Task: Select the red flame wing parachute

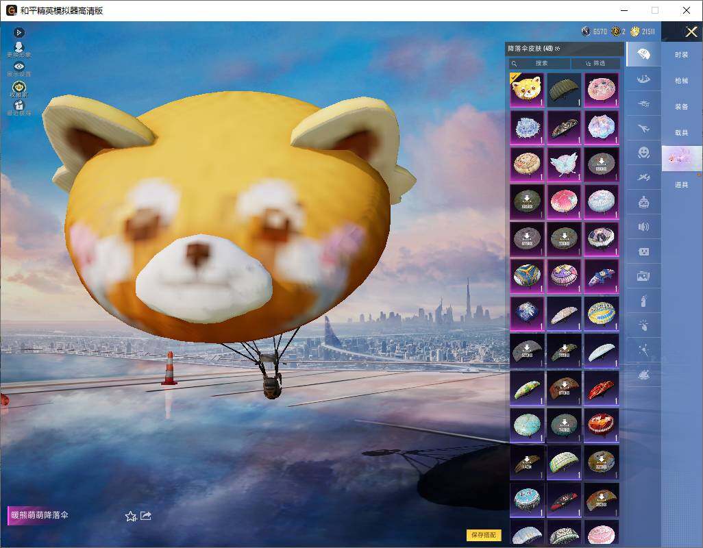Action: (601, 388)
